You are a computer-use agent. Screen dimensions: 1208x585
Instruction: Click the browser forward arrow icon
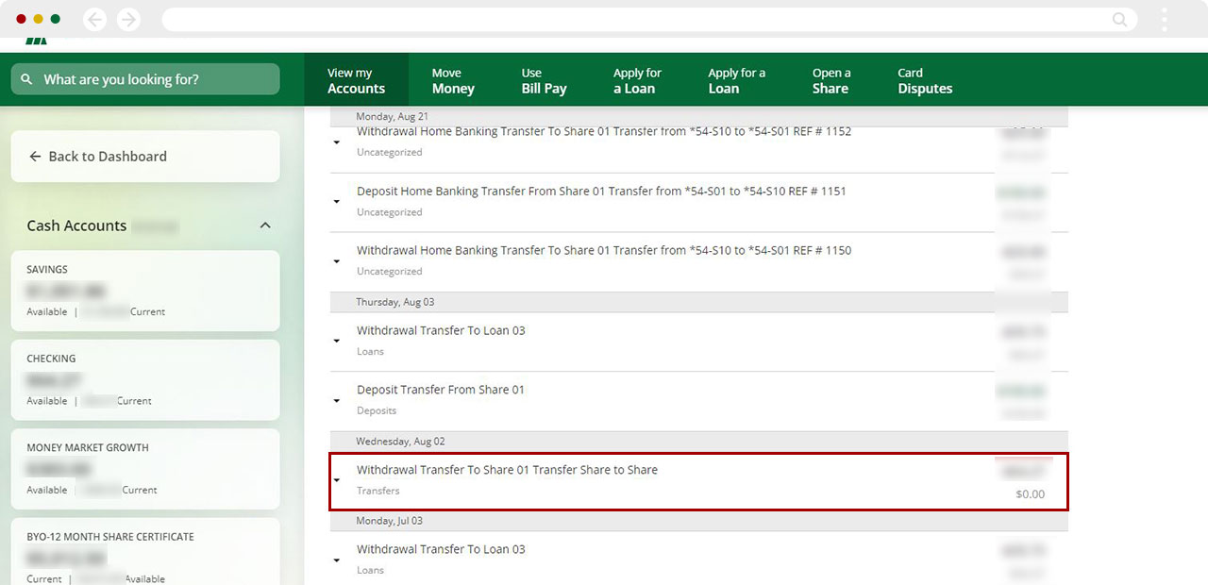point(128,20)
